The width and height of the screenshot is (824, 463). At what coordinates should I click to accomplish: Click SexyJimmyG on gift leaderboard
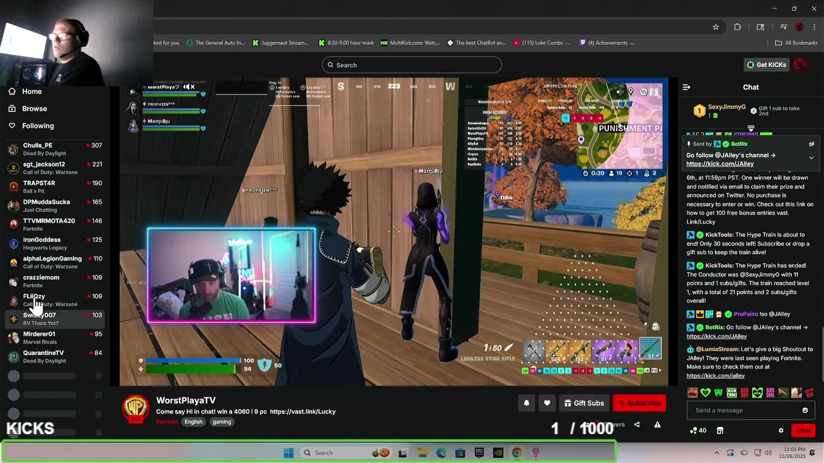point(727,107)
